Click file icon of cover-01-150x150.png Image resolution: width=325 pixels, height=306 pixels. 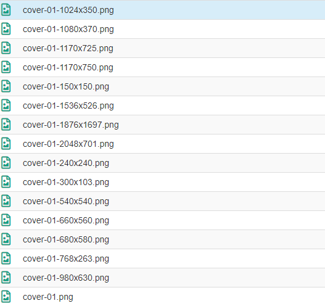[x=6, y=86]
